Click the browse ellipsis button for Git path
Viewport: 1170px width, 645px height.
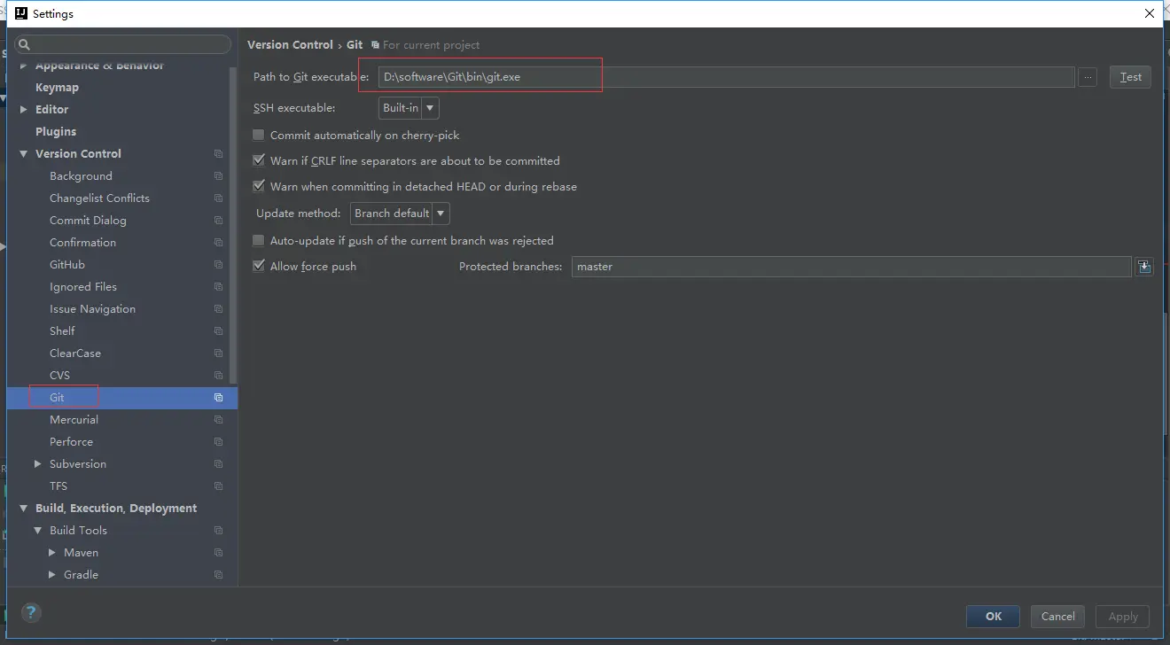pos(1088,77)
